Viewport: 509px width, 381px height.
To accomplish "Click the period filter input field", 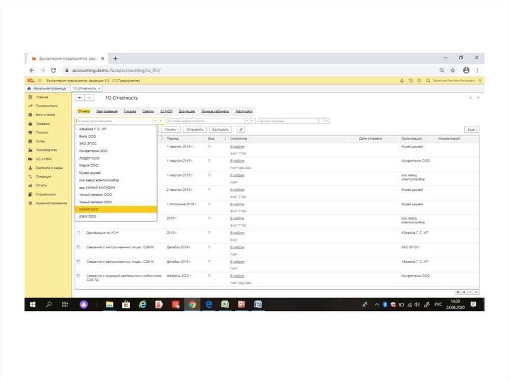I will [288, 121].
